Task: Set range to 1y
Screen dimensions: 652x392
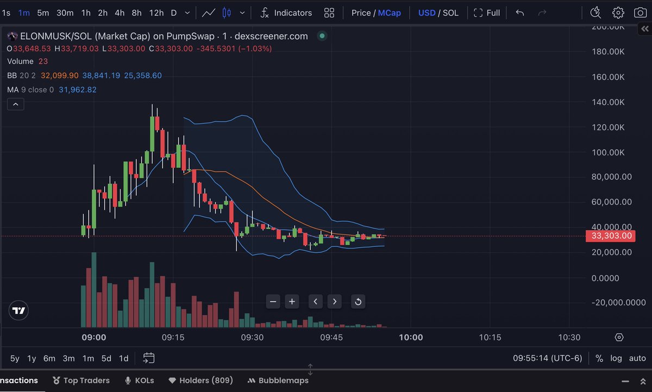Action: 32,358
